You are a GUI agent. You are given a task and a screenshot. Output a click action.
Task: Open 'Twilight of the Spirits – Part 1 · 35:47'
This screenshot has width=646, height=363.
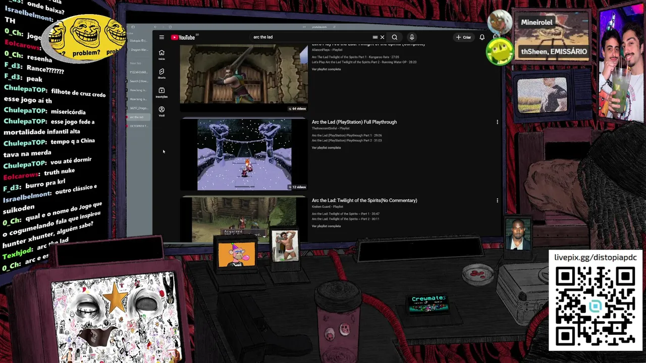[346, 214]
